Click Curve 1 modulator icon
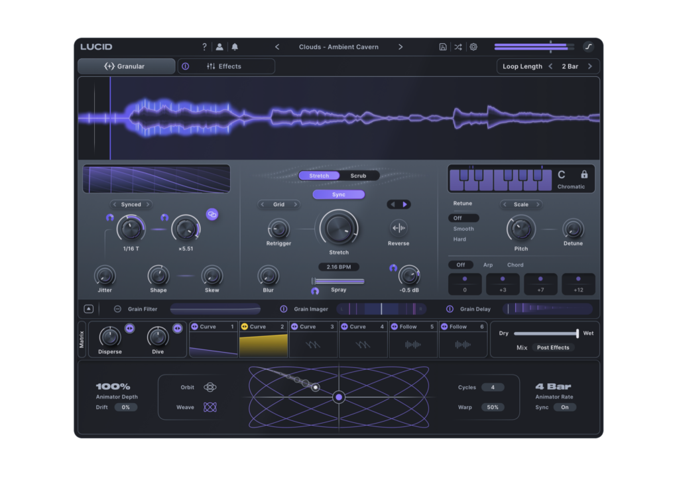 pyautogui.click(x=195, y=327)
